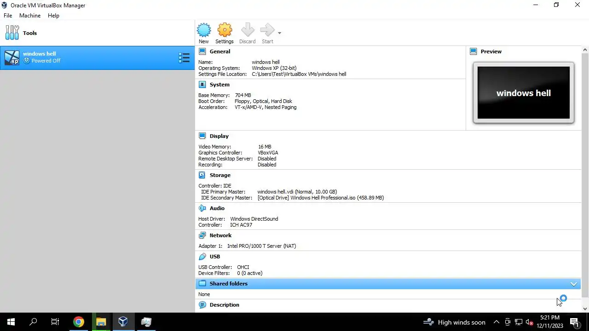Click the details pane scroll down arrow
Viewport: 589px width, 331px height.
585,309
